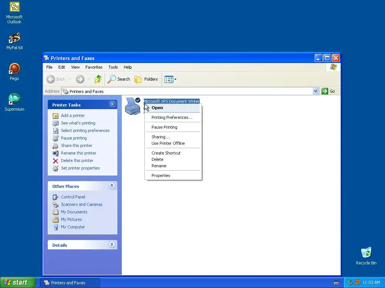This screenshot has height=288, width=385.
Task: Click the My Pictures icon
Action: [x=56, y=220]
